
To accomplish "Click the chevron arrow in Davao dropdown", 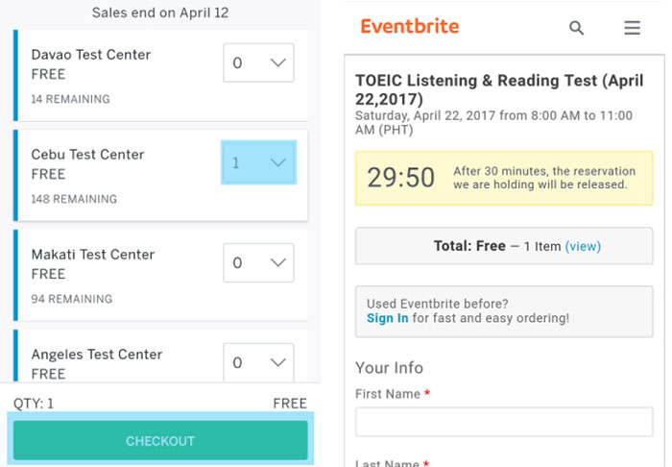I will tap(278, 62).
